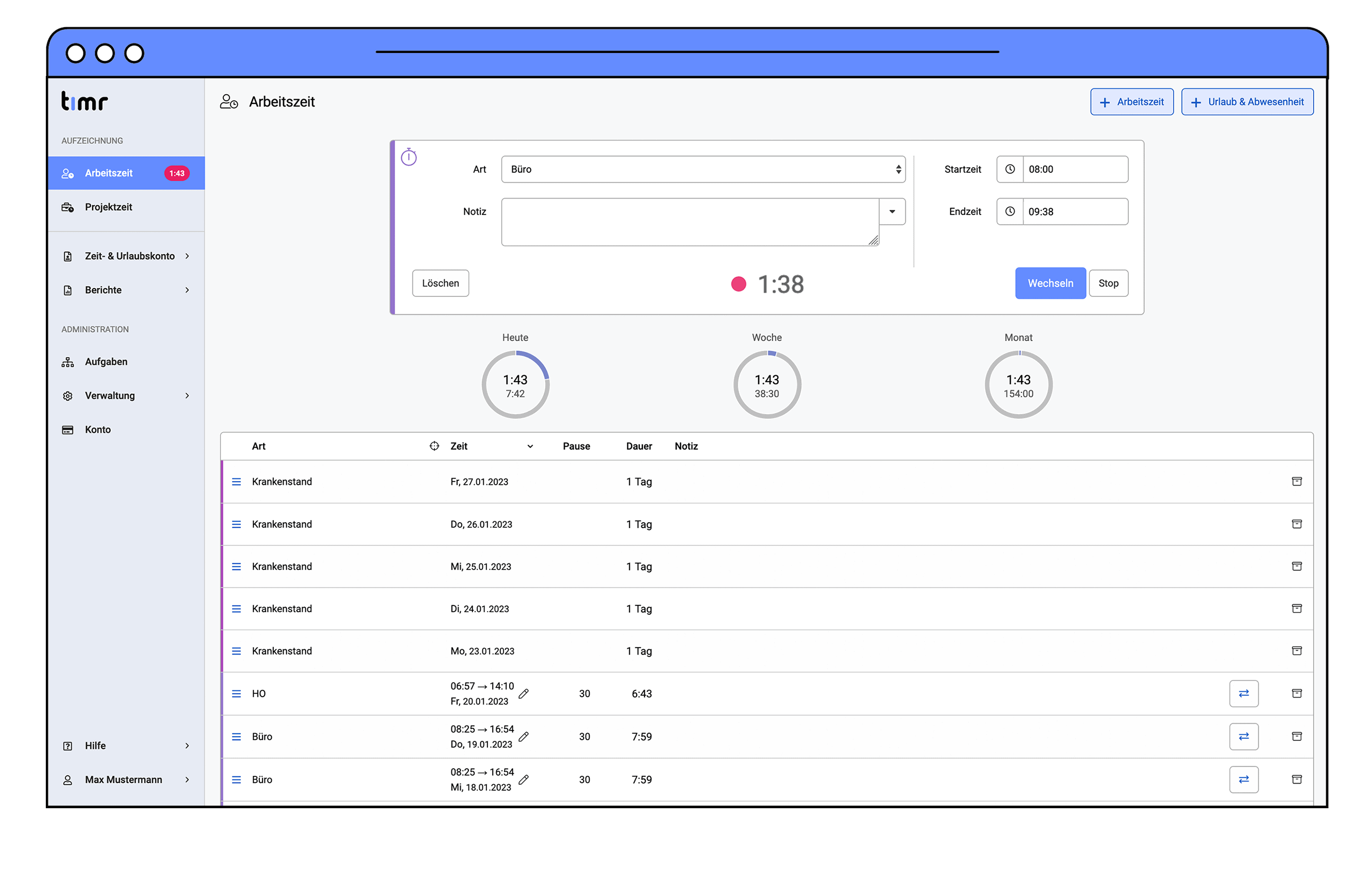This screenshot has height=889, width=1362.
Task: Open the Art dropdown for Büro
Action: (702, 169)
